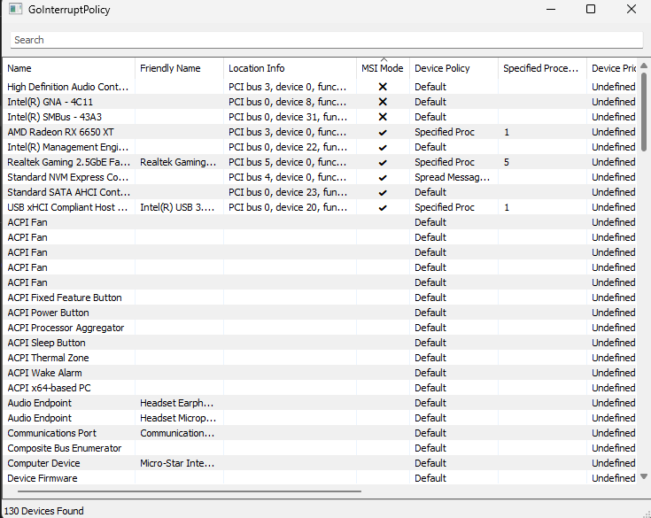
Task: Click the Headset Microphone friendly name cell
Action: click(179, 418)
